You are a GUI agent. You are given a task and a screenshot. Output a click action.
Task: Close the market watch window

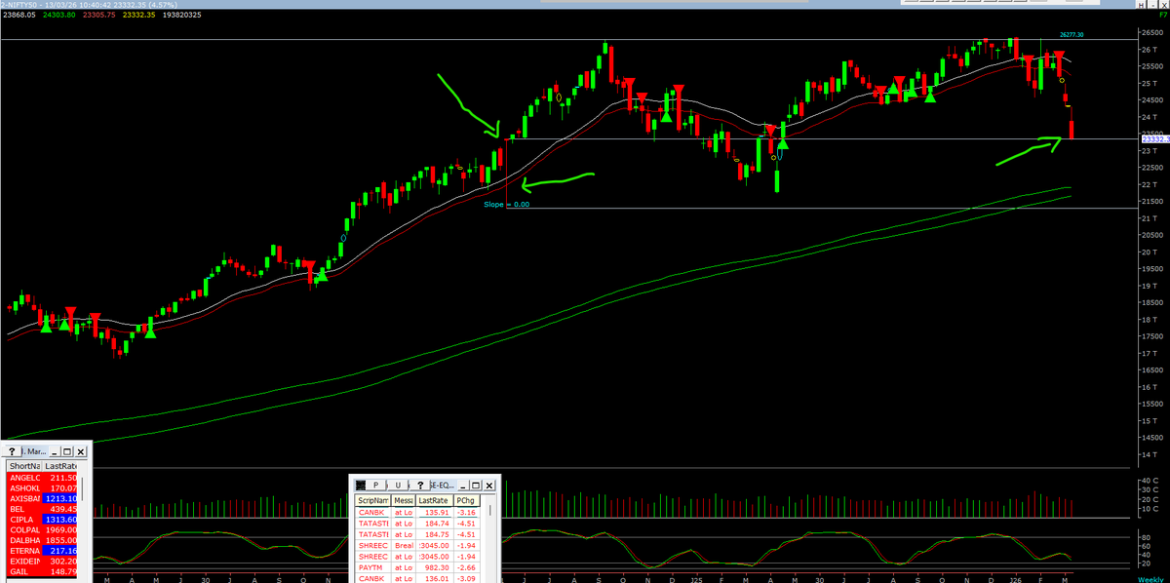pos(81,451)
